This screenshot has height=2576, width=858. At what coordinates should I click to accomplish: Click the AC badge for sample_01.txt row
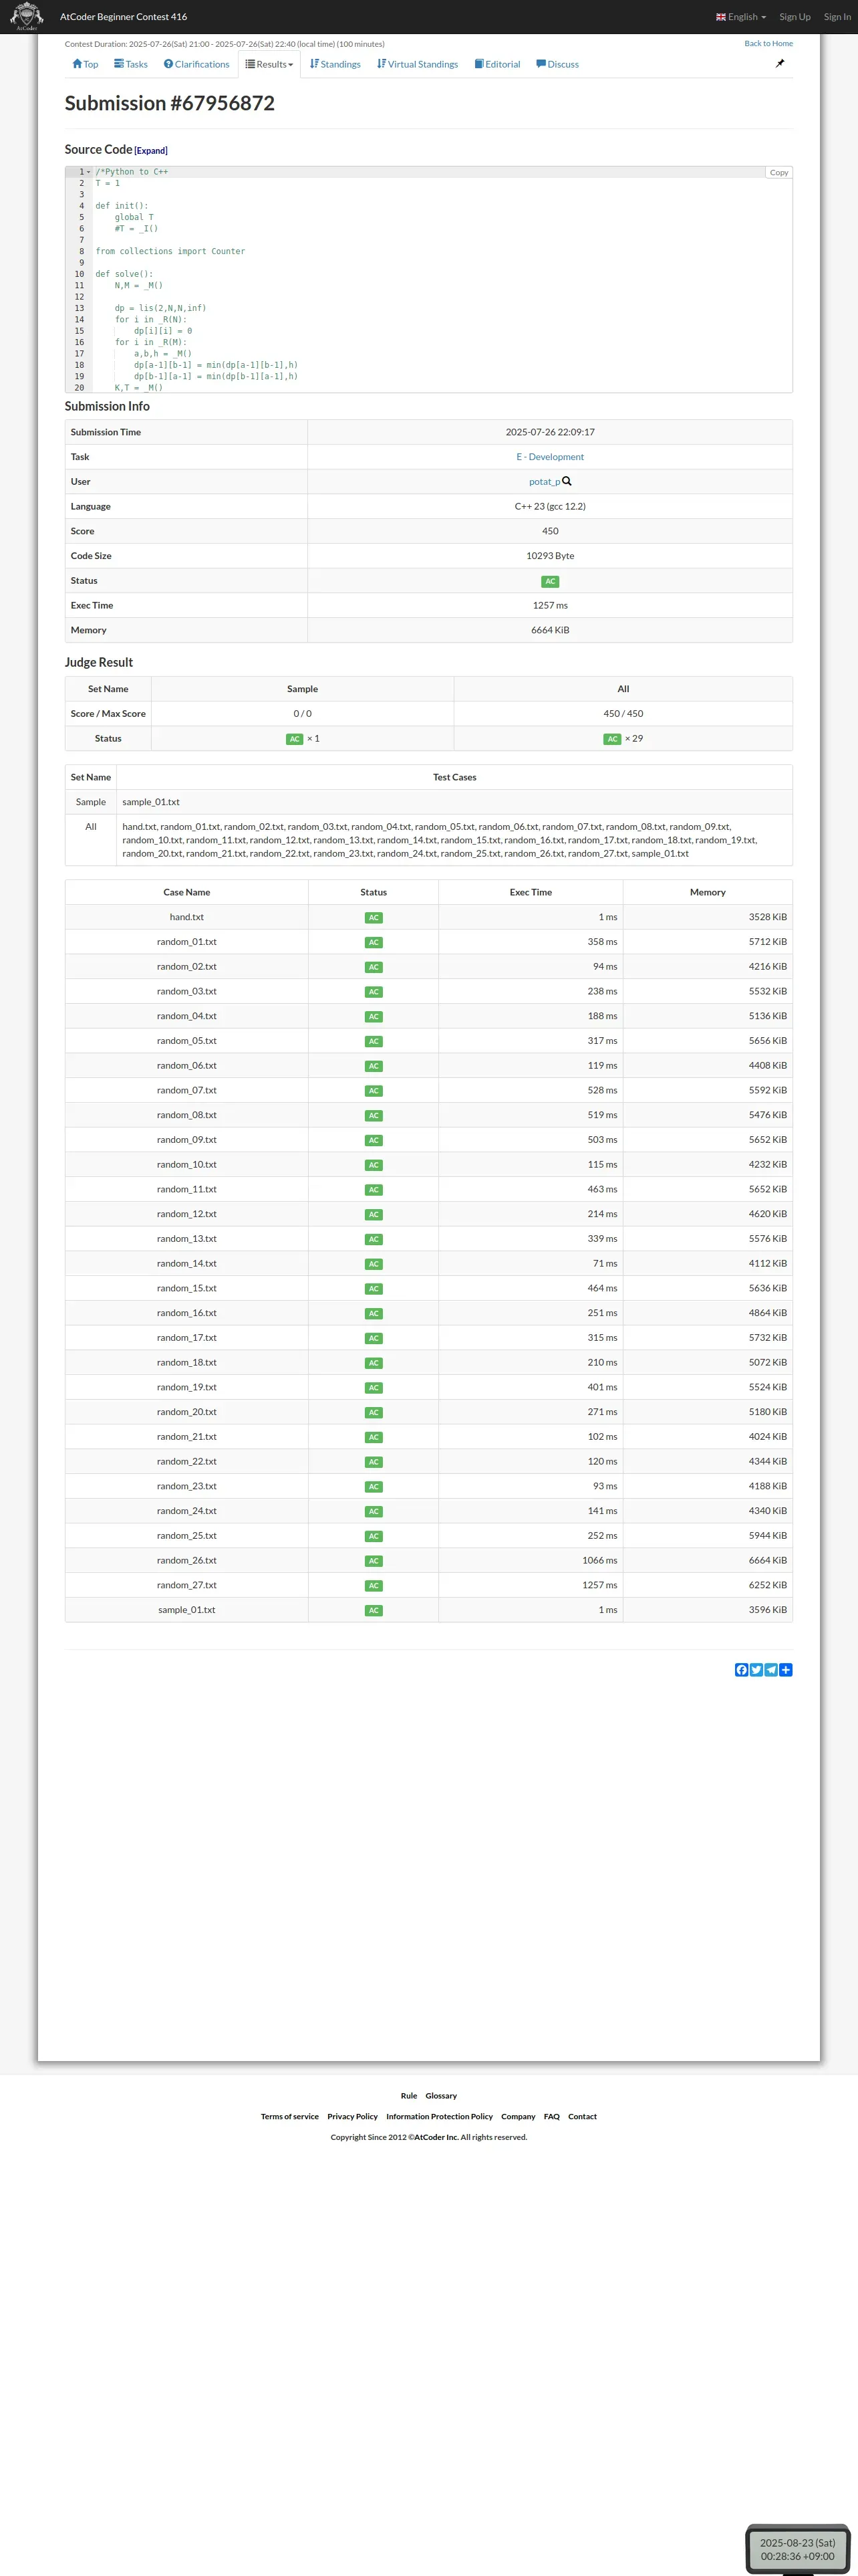(374, 1611)
